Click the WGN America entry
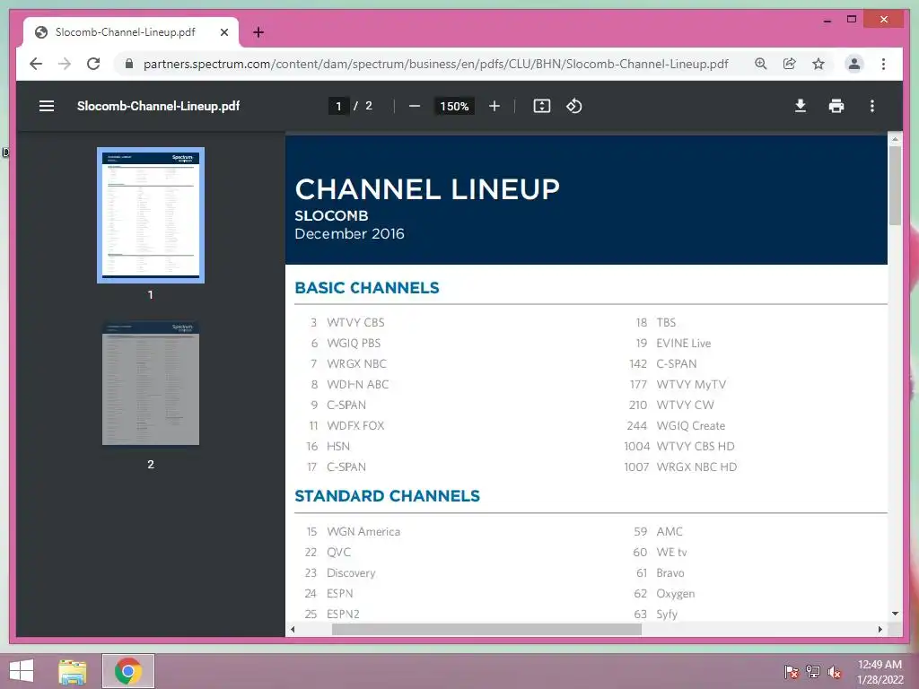The height and width of the screenshot is (689, 919). coord(354,531)
